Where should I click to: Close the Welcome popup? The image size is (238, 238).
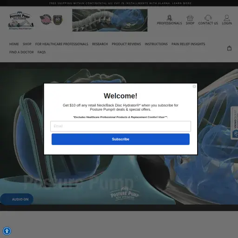point(194,86)
